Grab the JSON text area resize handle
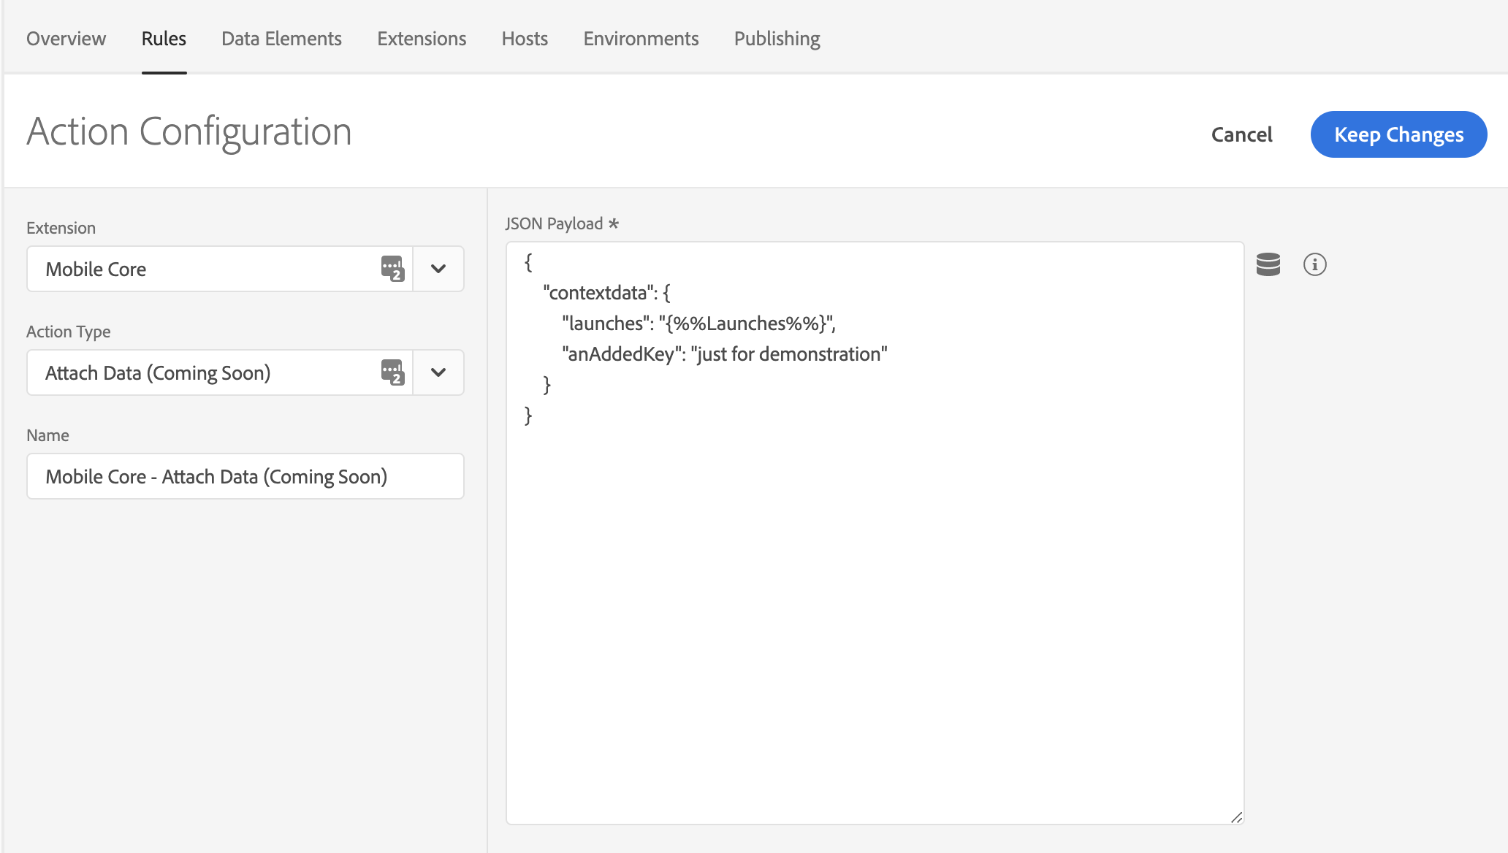This screenshot has width=1508, height=853. click(x=1236, y=817)
